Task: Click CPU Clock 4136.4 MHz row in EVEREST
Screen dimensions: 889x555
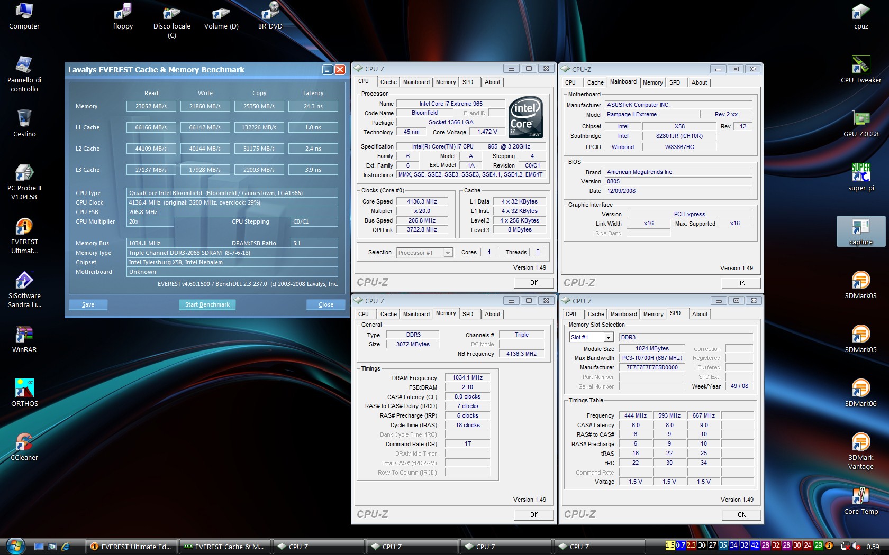Action: tap(232, 202)
